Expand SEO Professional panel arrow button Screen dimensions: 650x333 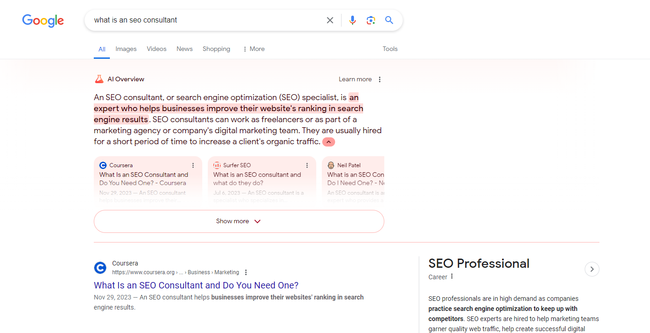[592, 269]
